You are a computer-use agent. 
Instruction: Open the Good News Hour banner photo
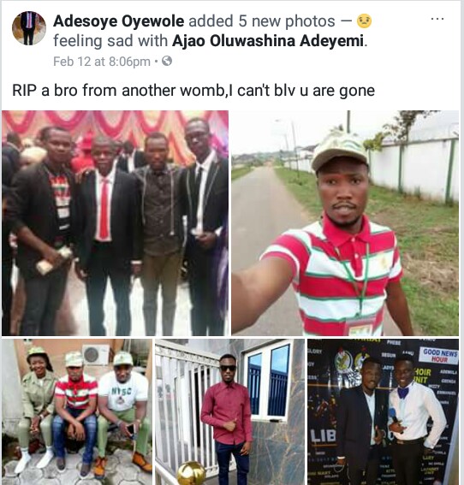(384, 411)
